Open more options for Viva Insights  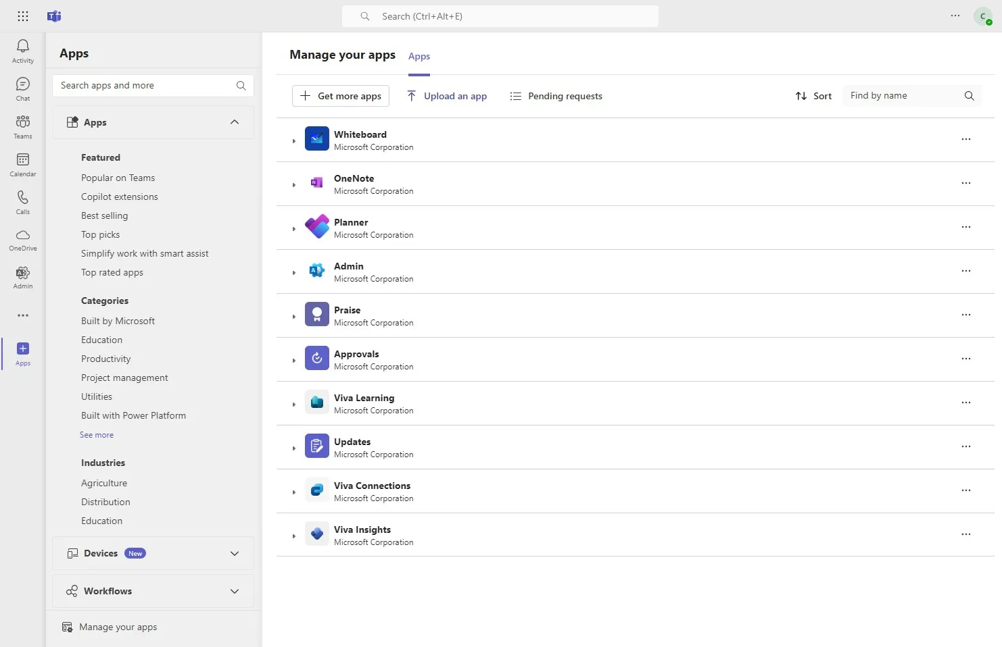tap(966, 534)
